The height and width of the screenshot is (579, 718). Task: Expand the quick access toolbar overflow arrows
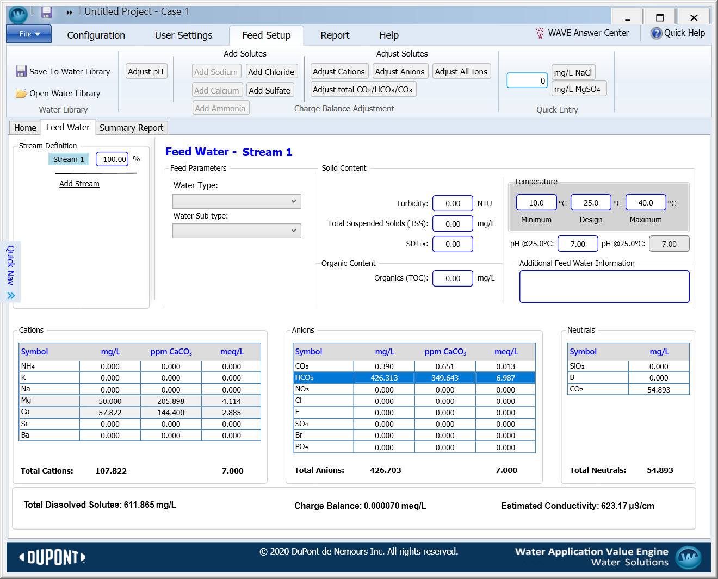[x=70, y=13]
